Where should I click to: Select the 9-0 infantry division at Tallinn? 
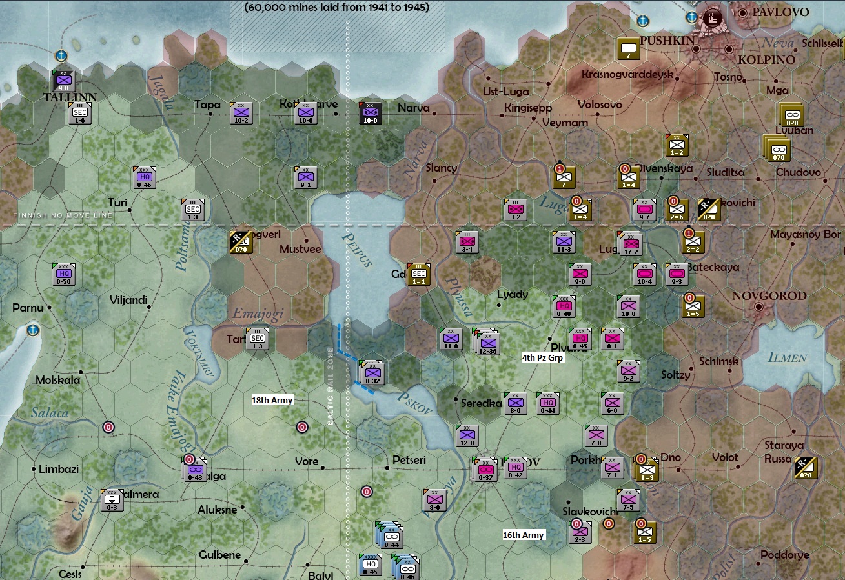click(x=64, y=81)
